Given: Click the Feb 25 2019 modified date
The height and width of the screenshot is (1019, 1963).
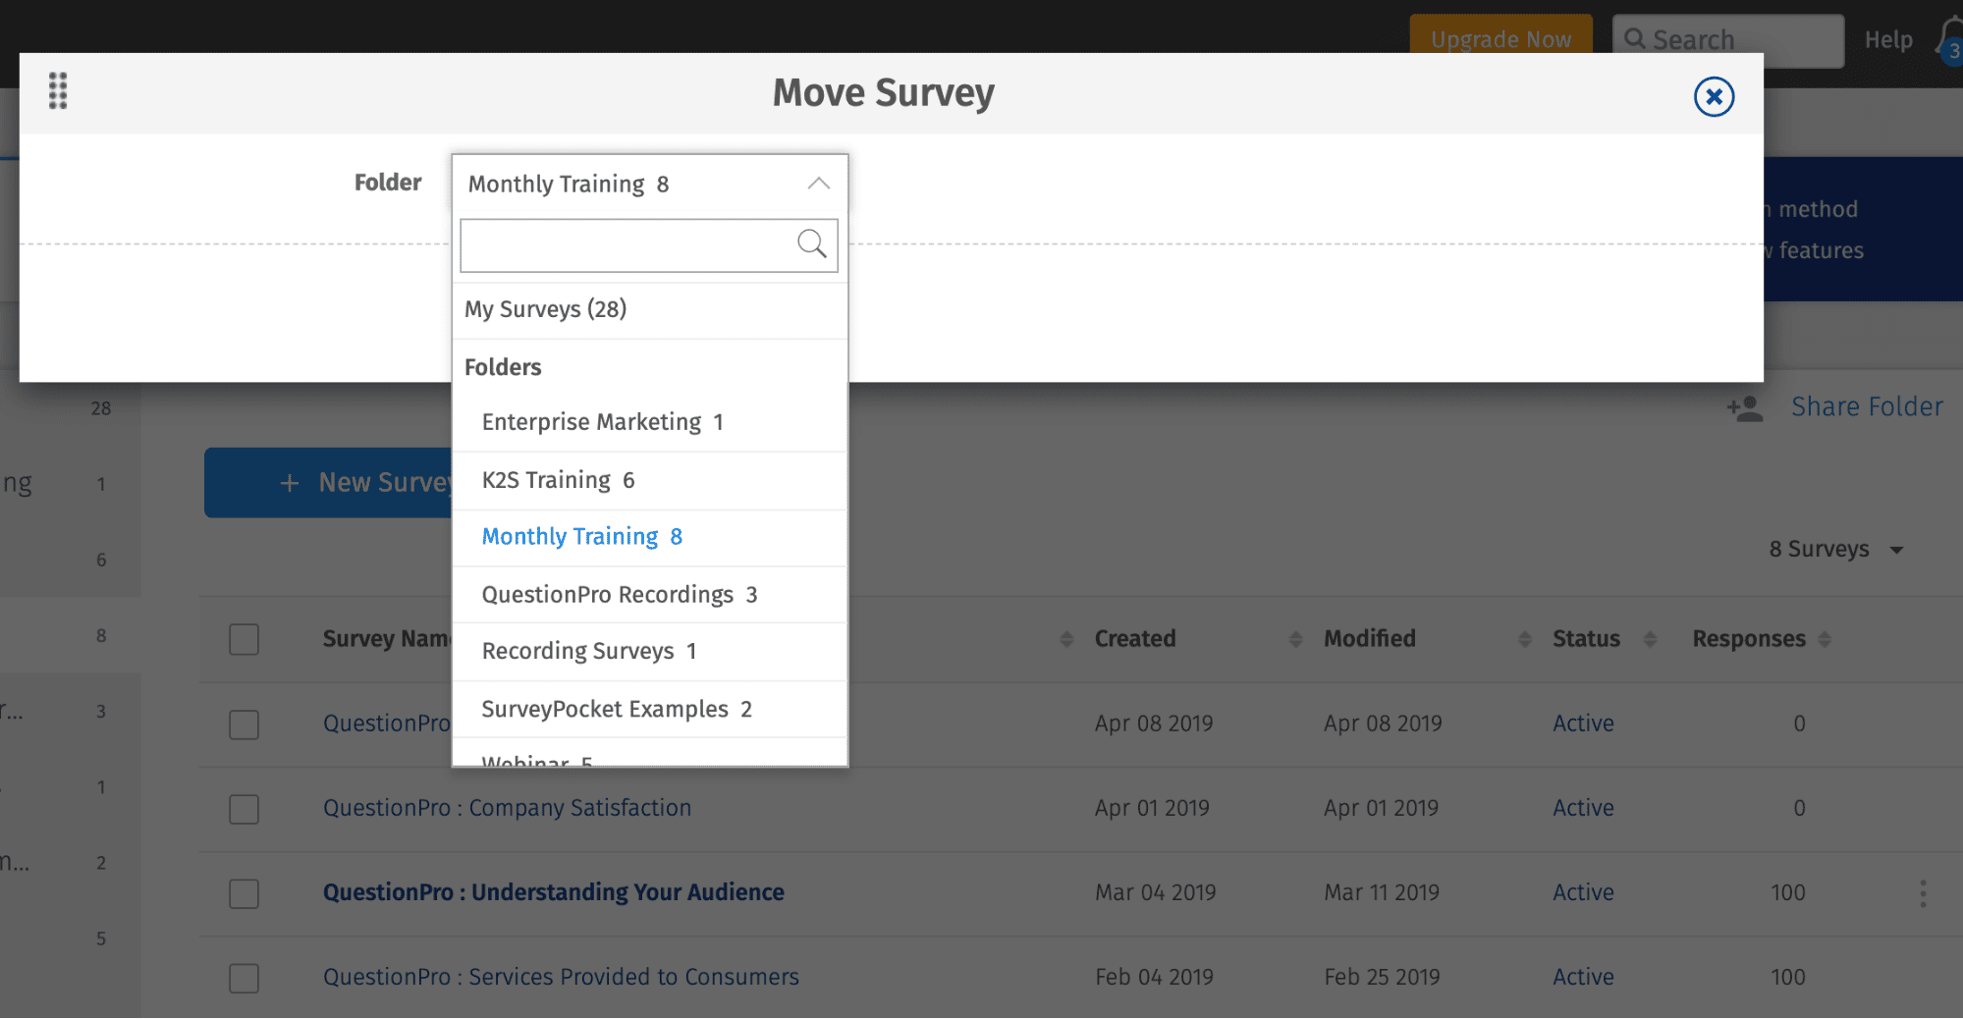Looking at the screenshot, I should pyautogui.click(x=1382, y=977).
